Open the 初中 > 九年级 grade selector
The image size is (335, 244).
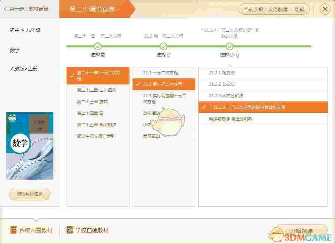(24, 30)
